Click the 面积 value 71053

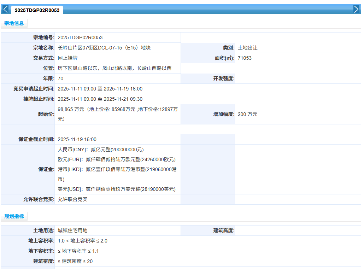[x=245, y=58]
